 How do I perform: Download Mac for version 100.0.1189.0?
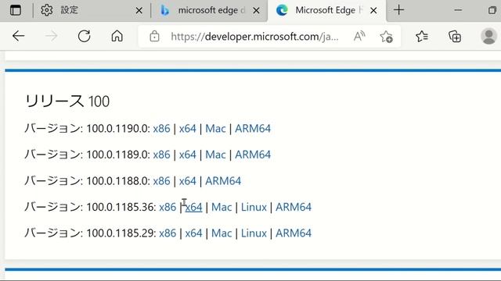215,155
